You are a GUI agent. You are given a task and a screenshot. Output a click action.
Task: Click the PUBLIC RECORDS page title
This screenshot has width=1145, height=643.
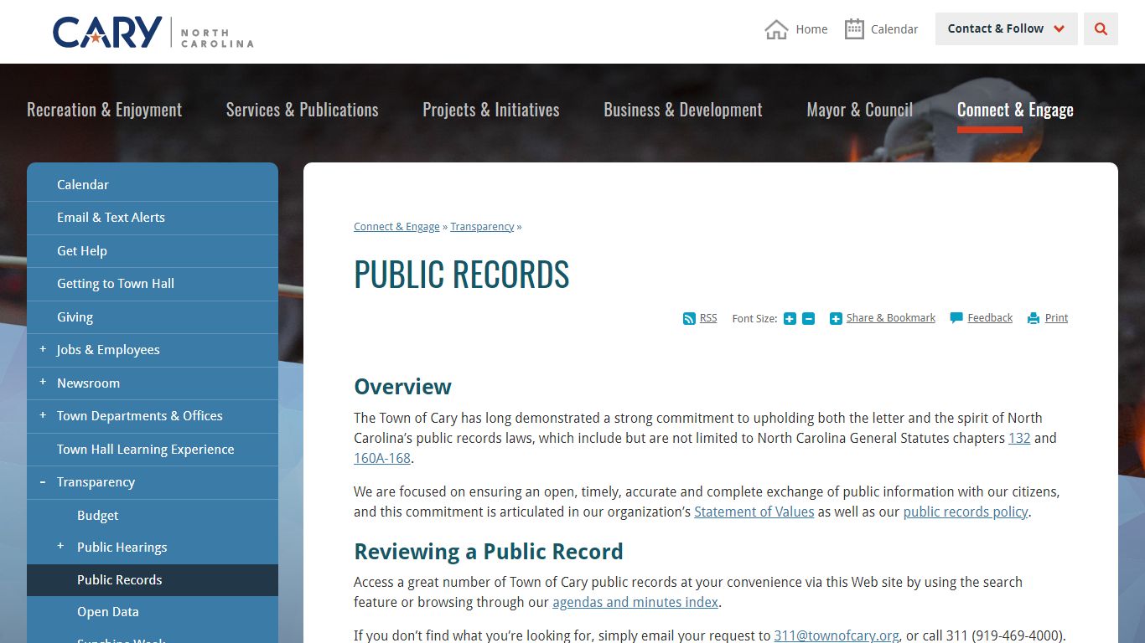[x=462, y=275]
